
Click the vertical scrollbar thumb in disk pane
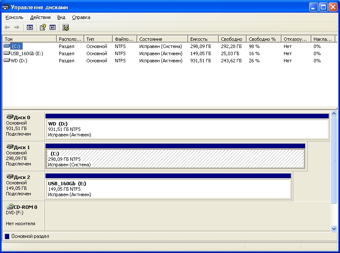334,160
